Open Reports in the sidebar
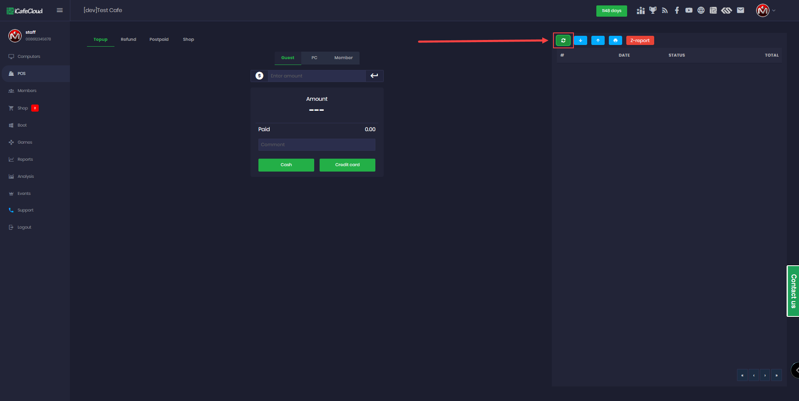Viewport: 799px width, 401px height. click(25, 159)
